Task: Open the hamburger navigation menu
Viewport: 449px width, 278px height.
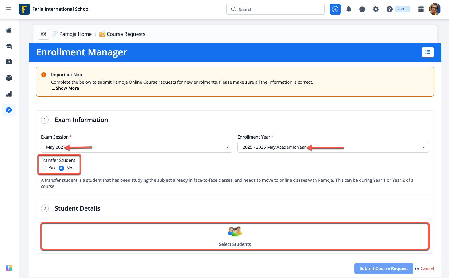Action: click(8, 9)
